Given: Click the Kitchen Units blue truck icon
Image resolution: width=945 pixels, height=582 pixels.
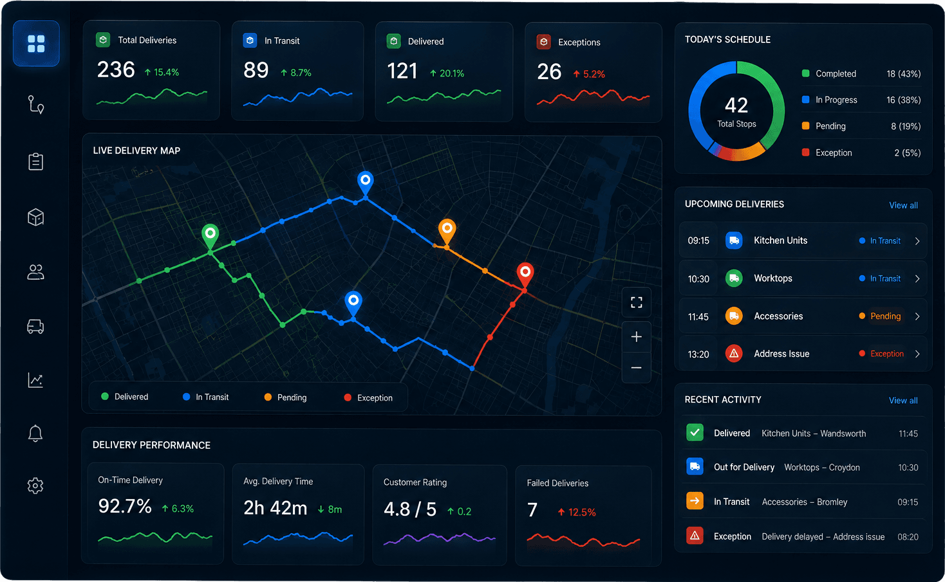Looking at the screenshot, I should (x=734, y=241).
